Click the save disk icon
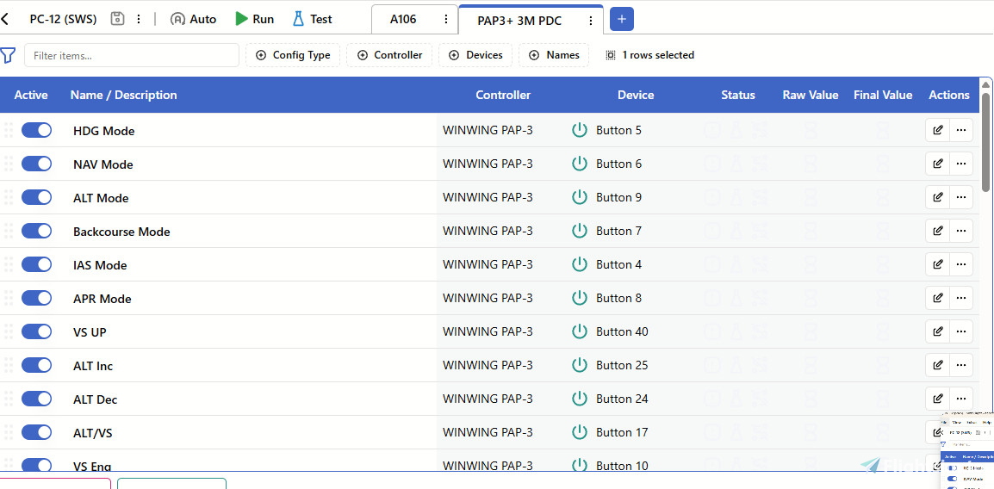994x489 pixels. 117,19
